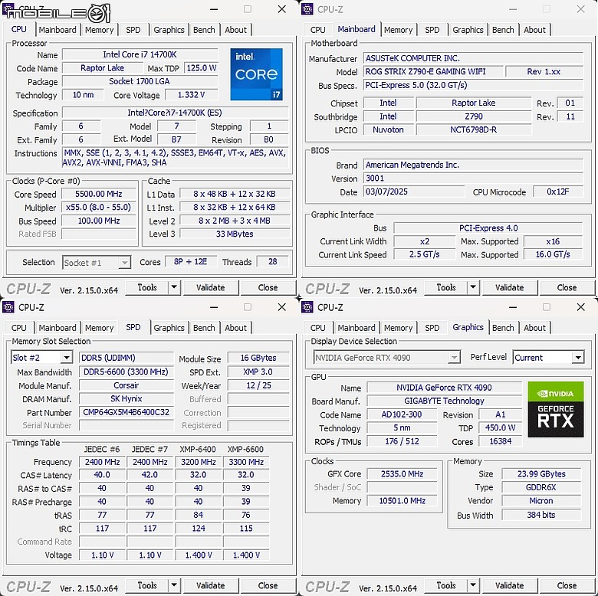Image resolution: width=598 pixels, height=596 pixels.
Task: Click the Multiplier value x55.0 (8.0 - 55.0)
Action: point(99,208)
